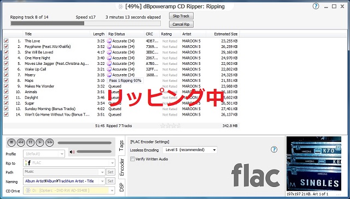350x199 pixels.
Task: Open the Rip to format dropdown
Action: coord(112,163)
